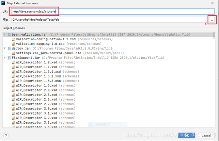The height and width of the screenshot is (141, 219).
Task: Select validation-mapping-1.0.xsd file icon
Action: tap(13, 44)
